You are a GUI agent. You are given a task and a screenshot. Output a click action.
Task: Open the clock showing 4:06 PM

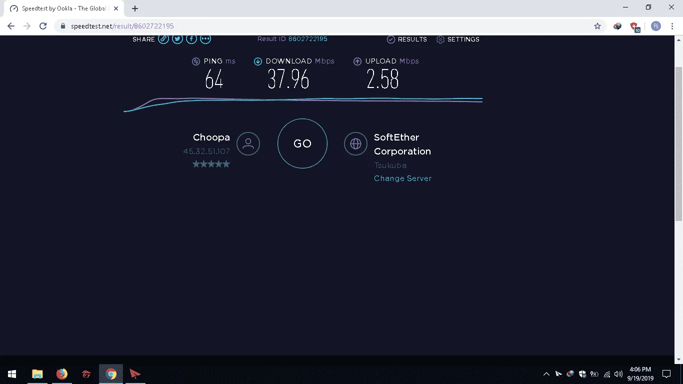(x=640, y=374)
